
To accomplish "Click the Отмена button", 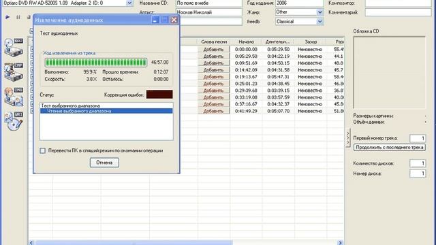I will coord(104,163).
